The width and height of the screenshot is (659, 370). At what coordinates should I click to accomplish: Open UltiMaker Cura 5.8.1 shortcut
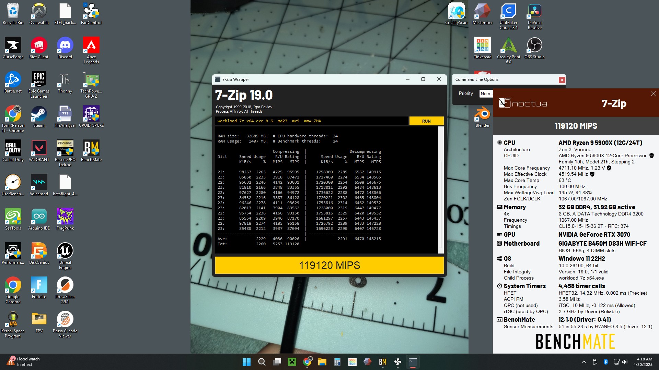(508, 16)
